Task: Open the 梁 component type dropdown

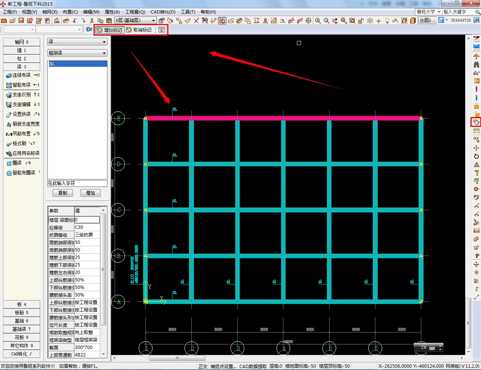Action: click(77, 42)
